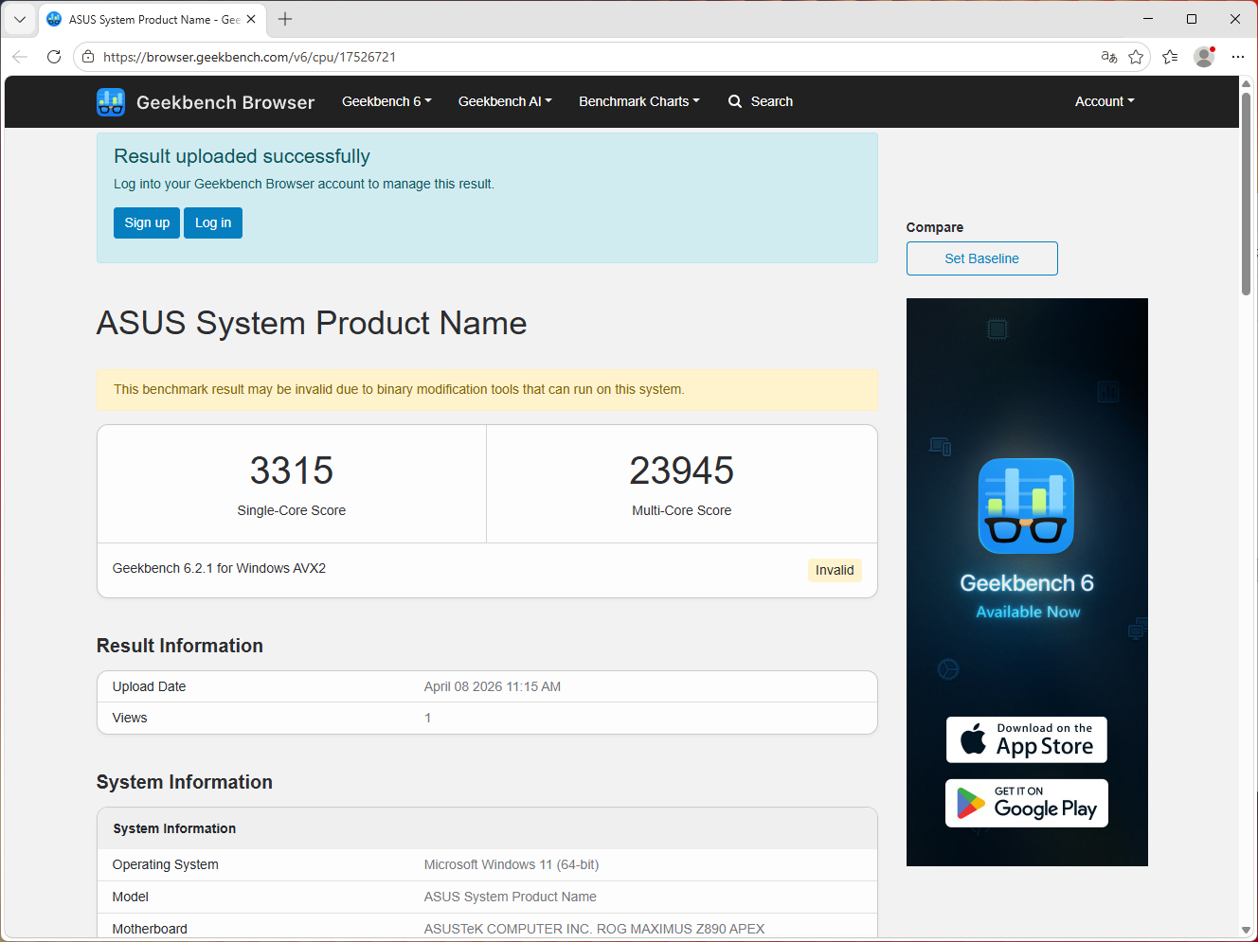Click the browser profile avatar icon
The height and width of the screenshot is (942, 1258).
[x=1204, y=57]
